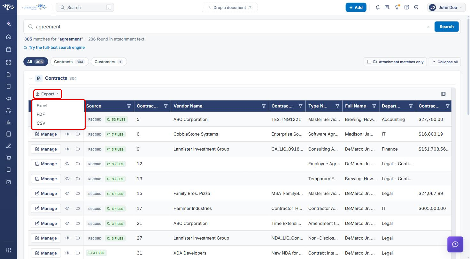Viewport: 470px width, 259px height.
Task: Open filter on Vendor Name column
Action: point(264,106)
